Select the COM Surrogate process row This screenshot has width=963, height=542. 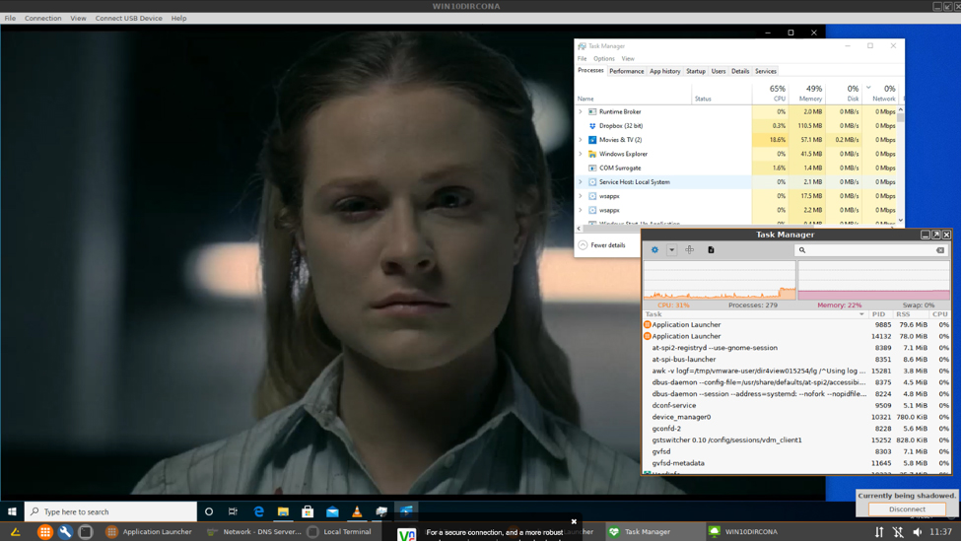coord(735,169)
